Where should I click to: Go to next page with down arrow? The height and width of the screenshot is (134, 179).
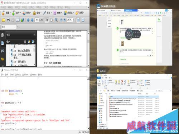(x=32, y=20)
